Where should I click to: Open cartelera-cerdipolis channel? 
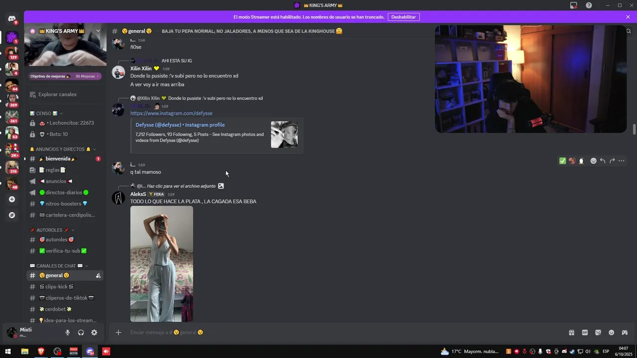pyautogui.click(x=65, y=215)
